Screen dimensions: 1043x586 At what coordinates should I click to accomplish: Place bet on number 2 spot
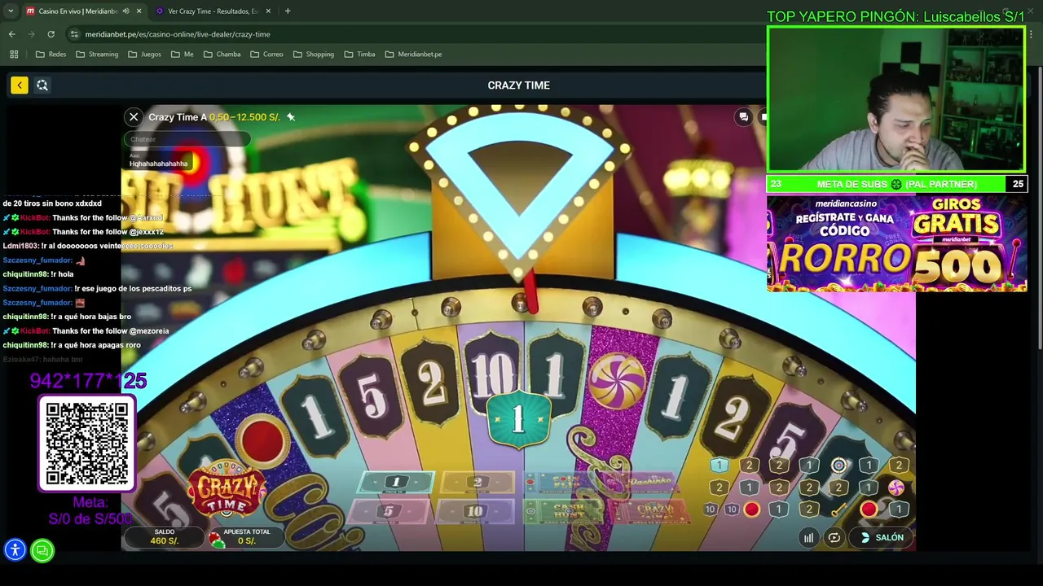click(x=477, y=483)
